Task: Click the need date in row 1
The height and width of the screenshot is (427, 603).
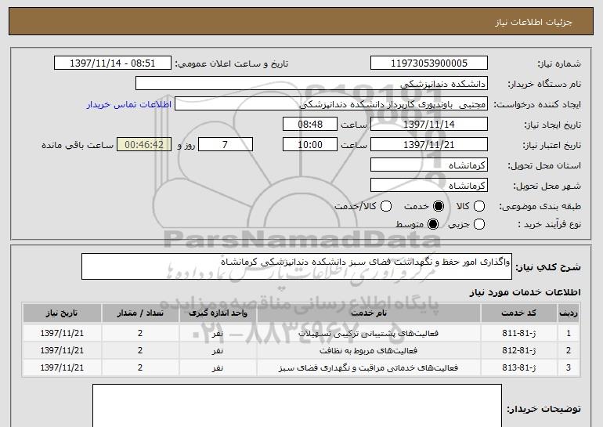Action: tap(62, 333)
